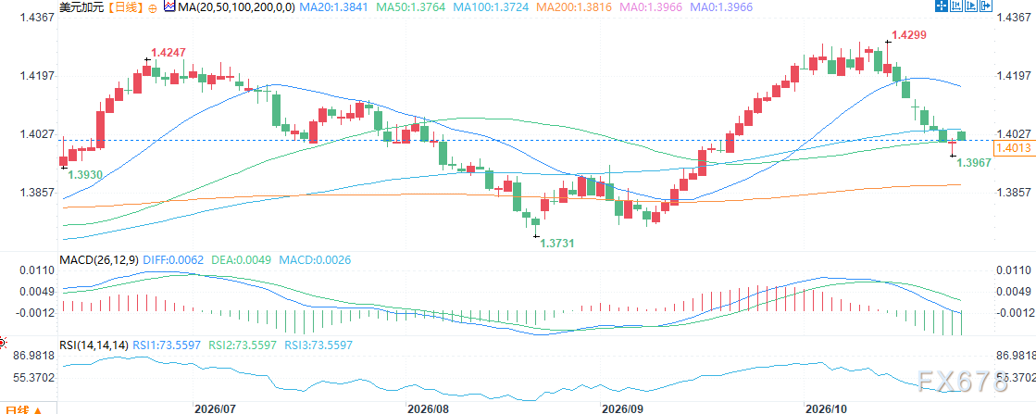This screenshot has width=1036, height=414.
Task: Click the 2026/10 date axis label
Action: [x=826, y=408]
